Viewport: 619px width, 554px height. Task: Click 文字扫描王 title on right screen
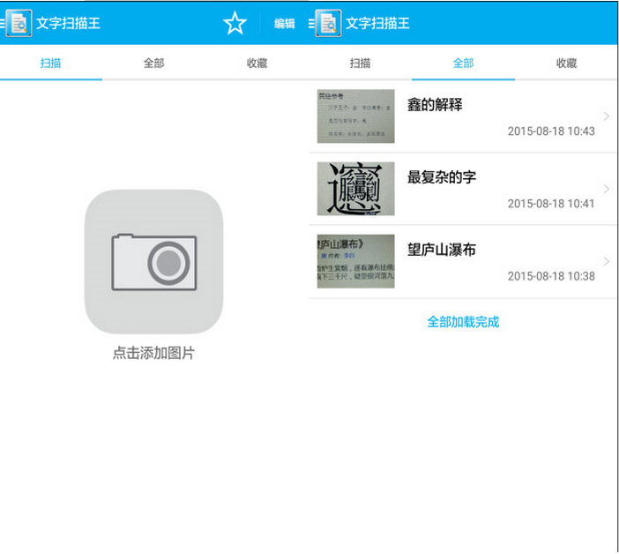point(377,23)
